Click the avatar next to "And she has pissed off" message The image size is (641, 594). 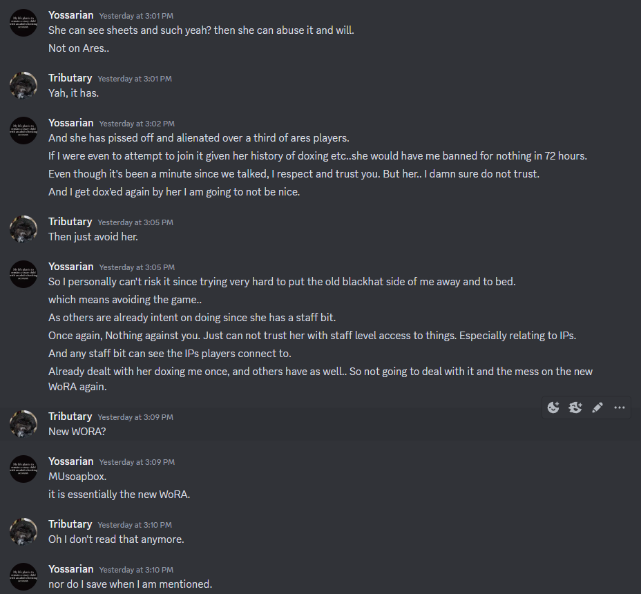tap(23, 131)
